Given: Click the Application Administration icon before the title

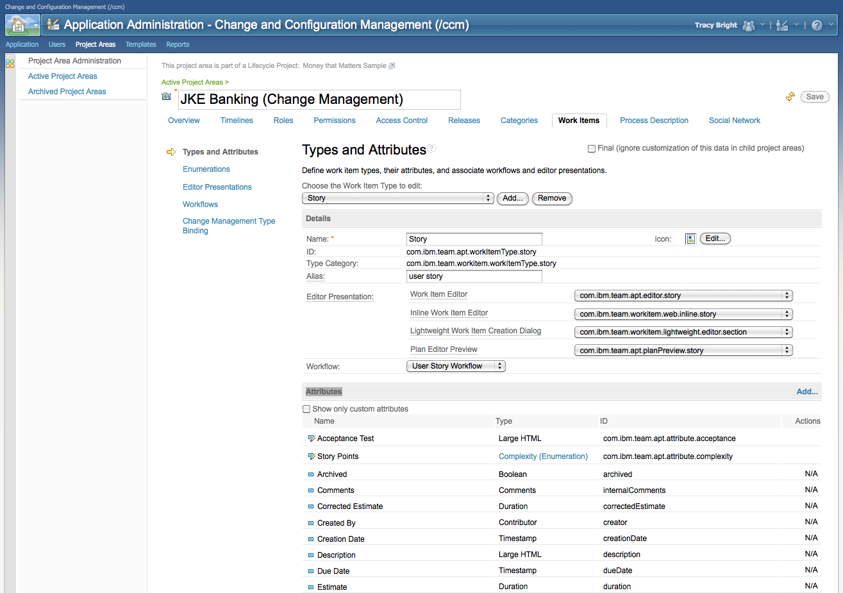Looking at the screenshot, I should click(53, 24).
